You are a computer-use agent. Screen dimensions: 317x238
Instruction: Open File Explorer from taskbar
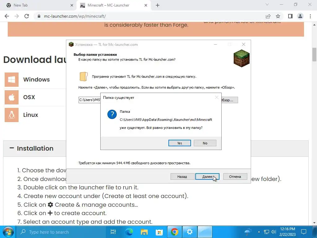(x=144, y=232)
